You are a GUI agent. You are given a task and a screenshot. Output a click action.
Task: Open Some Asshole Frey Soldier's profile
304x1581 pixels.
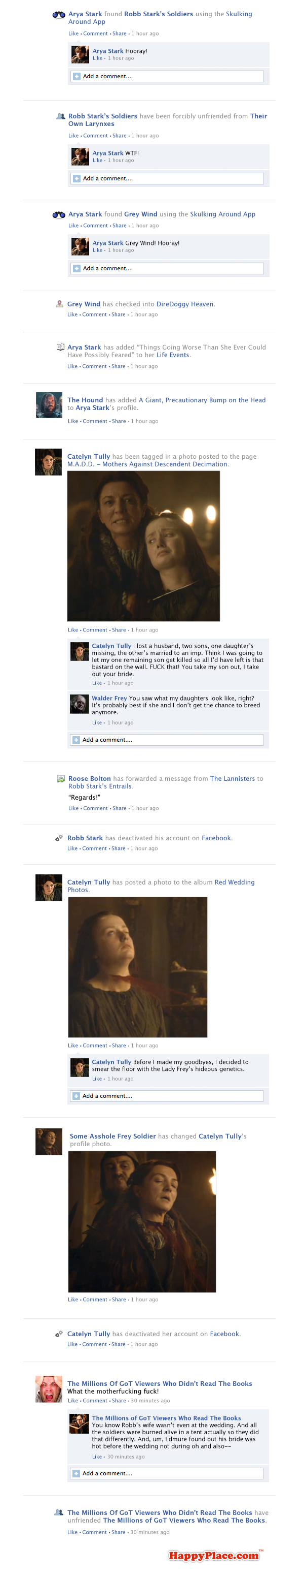click(112, 1136)
